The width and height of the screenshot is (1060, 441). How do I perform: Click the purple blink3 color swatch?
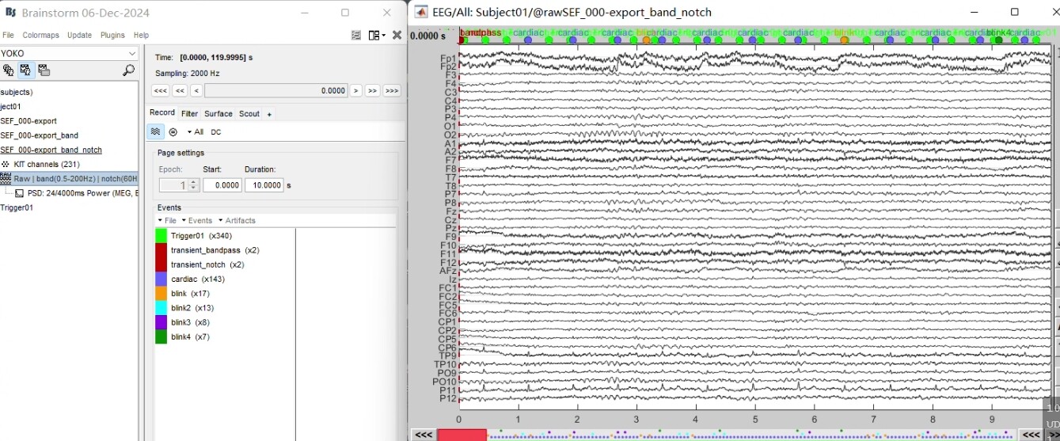click(x=161, y=322)
